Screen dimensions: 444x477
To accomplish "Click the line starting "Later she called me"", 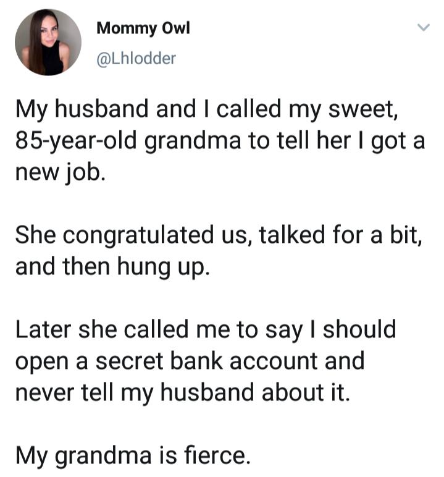I will pos(205,329).
